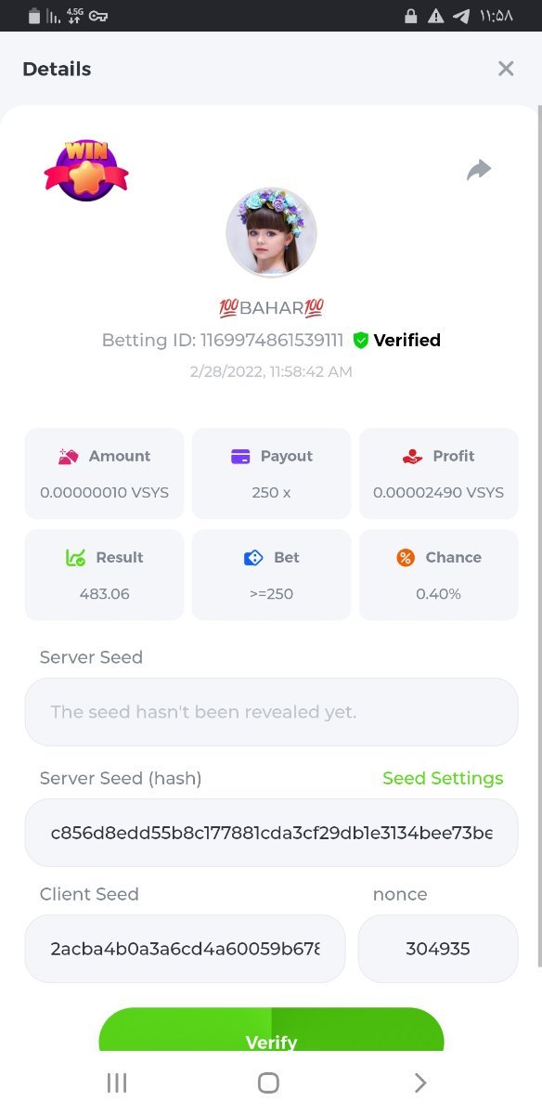This screenshot has height=1114, width=542.
Task: Tap the purple Payout card icon
Action: click(240, 456)
